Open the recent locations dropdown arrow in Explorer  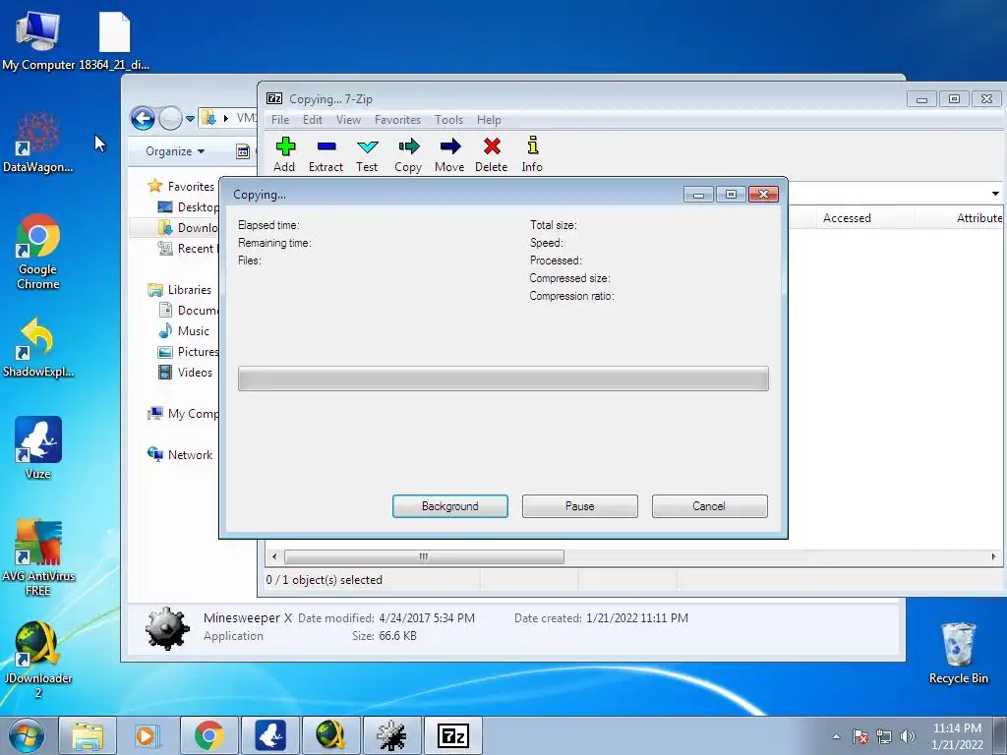coord(190,119)
